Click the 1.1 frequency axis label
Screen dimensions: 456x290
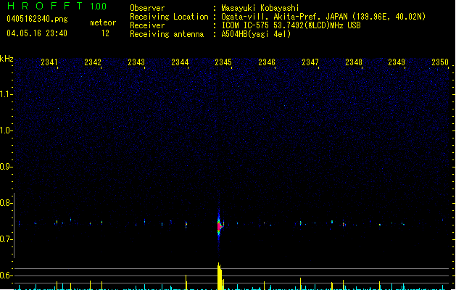[x=6, y=94]
